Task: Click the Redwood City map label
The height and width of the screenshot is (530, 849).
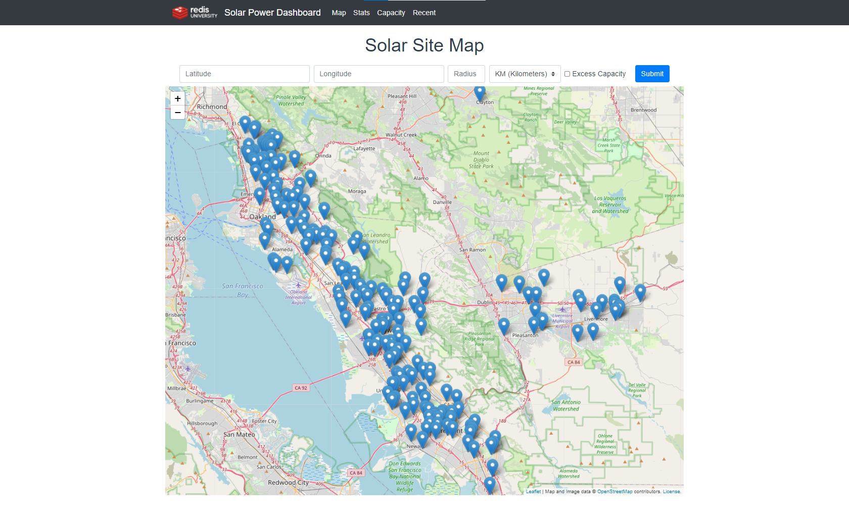Action: coord(289,483)
